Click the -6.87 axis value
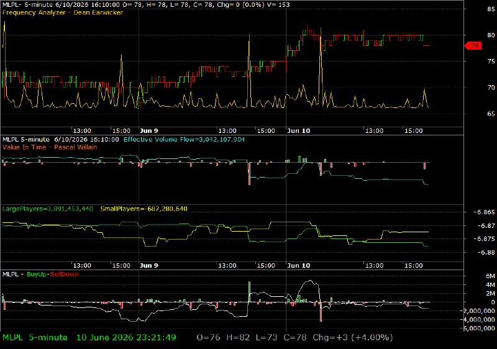The height and width of the screenshot is (349, 497). (x=486, y=226)
